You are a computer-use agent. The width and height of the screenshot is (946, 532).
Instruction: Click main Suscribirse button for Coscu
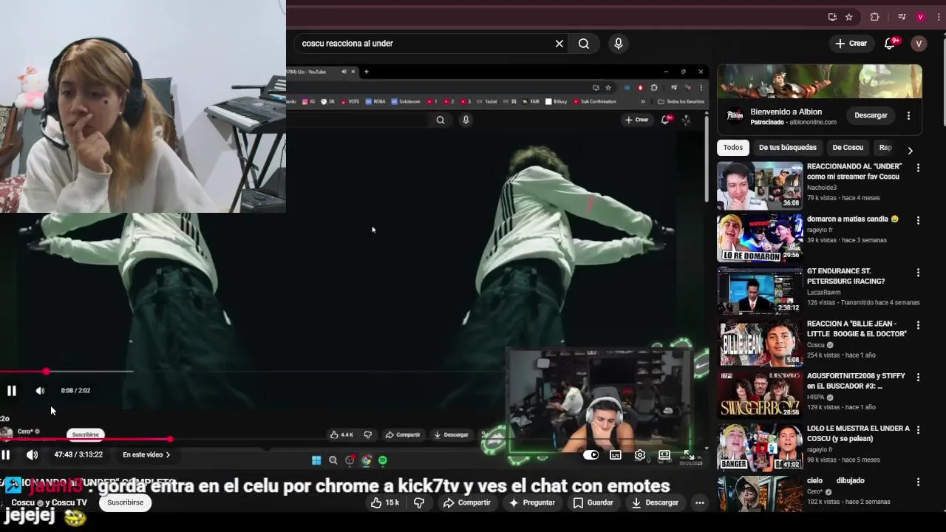(125, 502)
